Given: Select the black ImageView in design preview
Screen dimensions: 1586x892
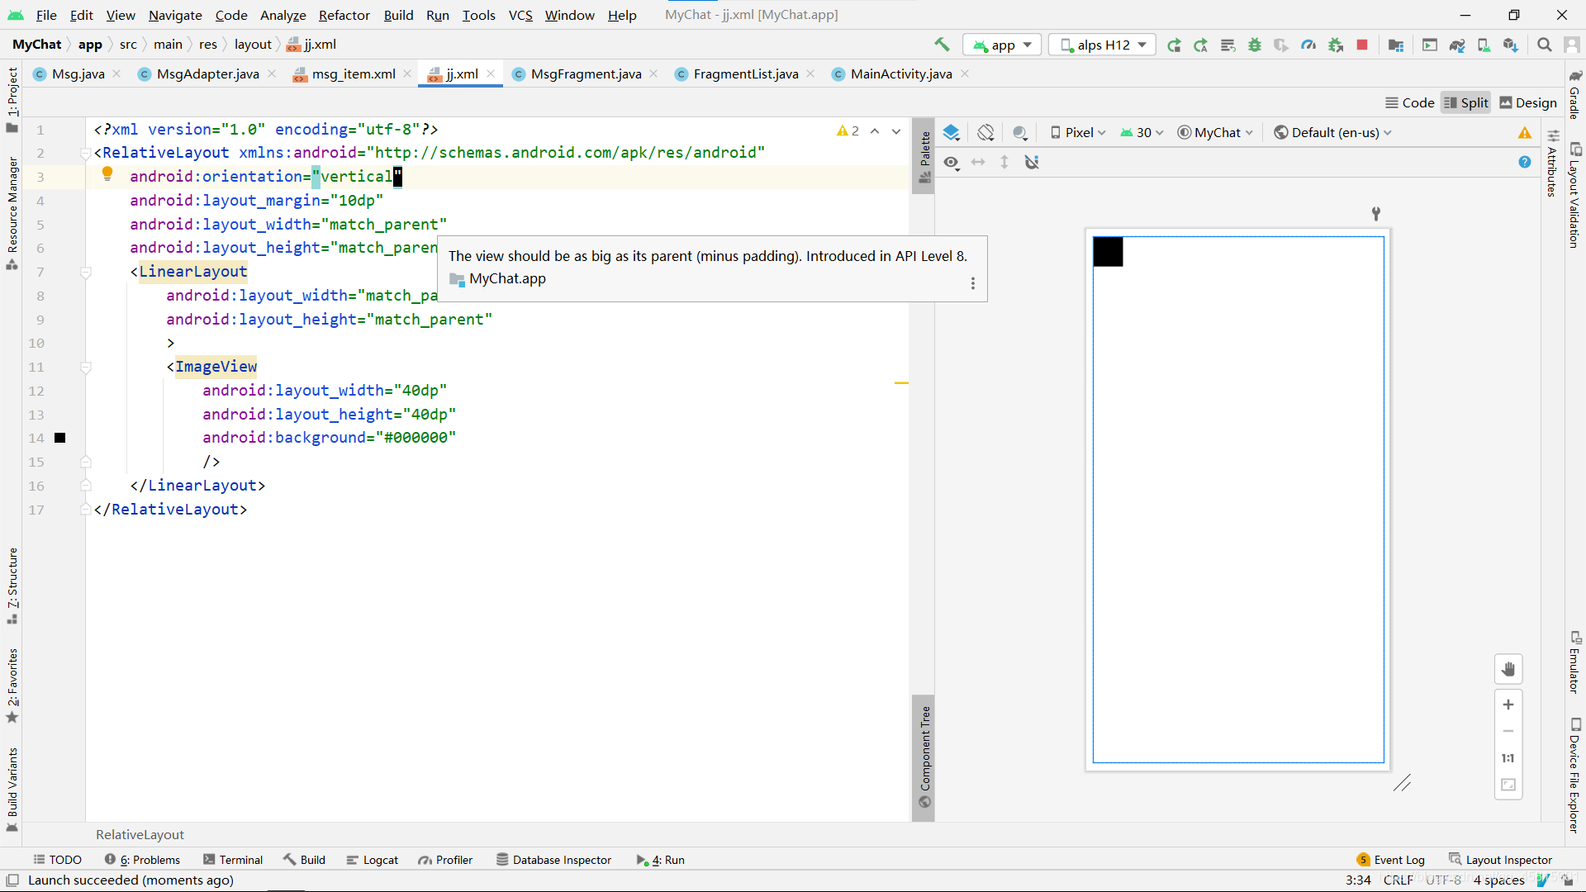Looking at the screenshot, I should click(x=1108, y=252).
